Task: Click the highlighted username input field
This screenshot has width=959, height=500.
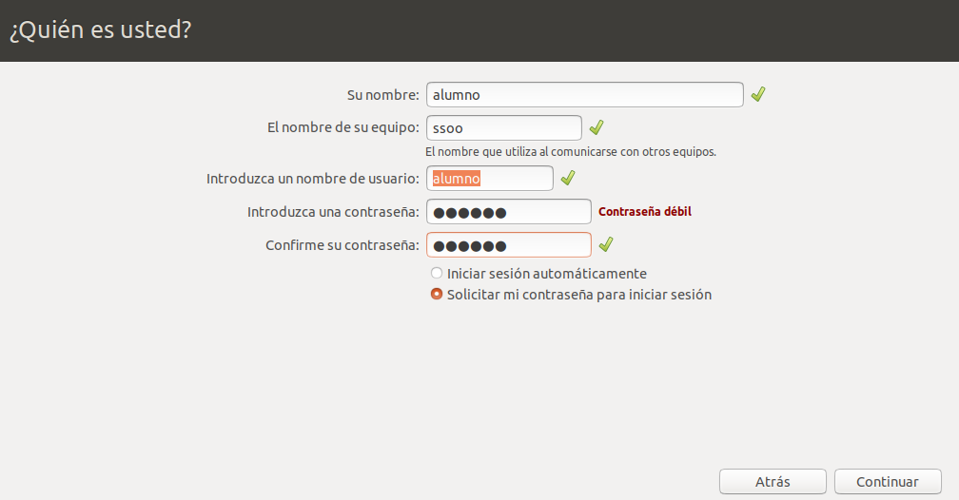Action: pyautogui.click(x=489, y=178)
